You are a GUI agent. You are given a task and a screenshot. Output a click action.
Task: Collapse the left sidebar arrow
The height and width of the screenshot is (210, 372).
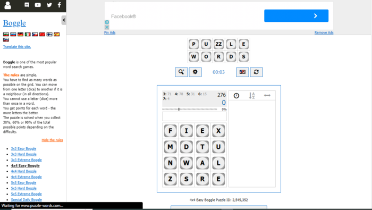coord(64,20)
